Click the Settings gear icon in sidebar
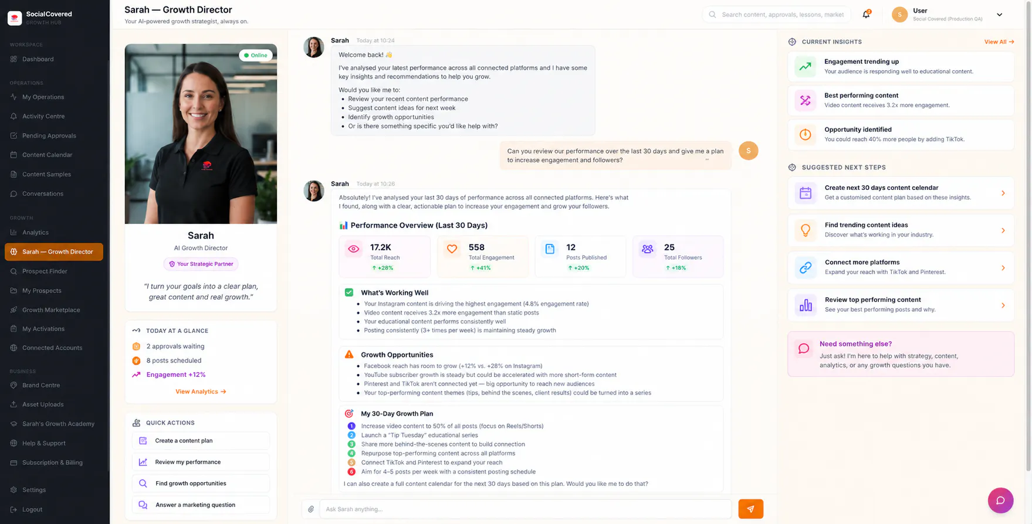 [13, 490]
